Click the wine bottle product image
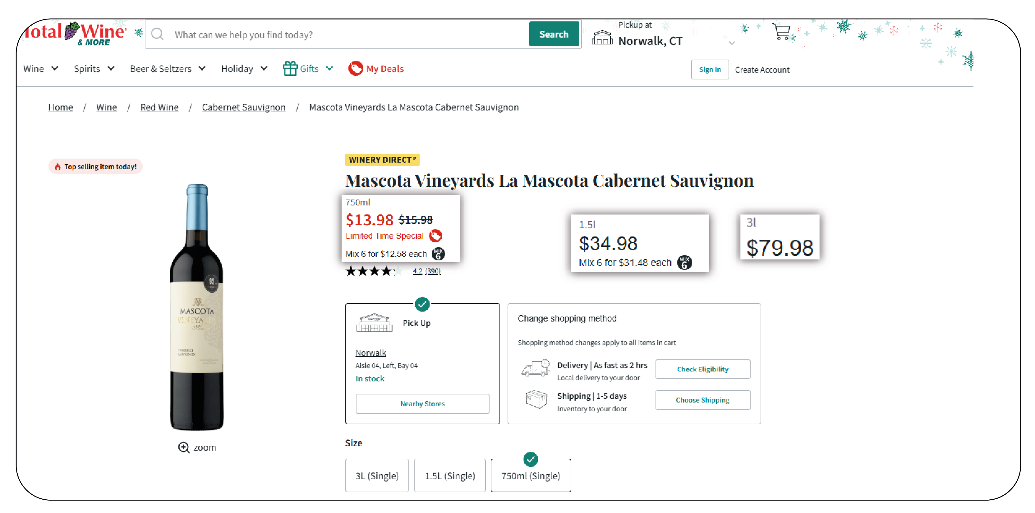 [x=197, y=307]
